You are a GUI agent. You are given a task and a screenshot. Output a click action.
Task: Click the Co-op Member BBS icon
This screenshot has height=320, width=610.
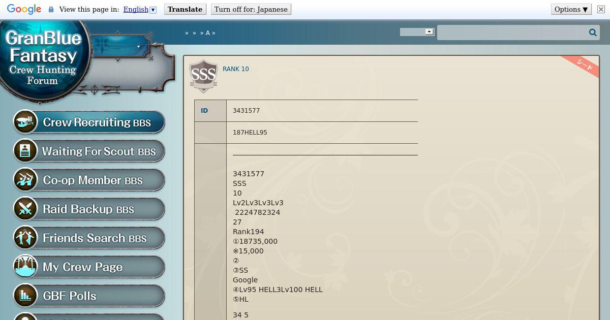pyautogui.click(x=25, y=180)
